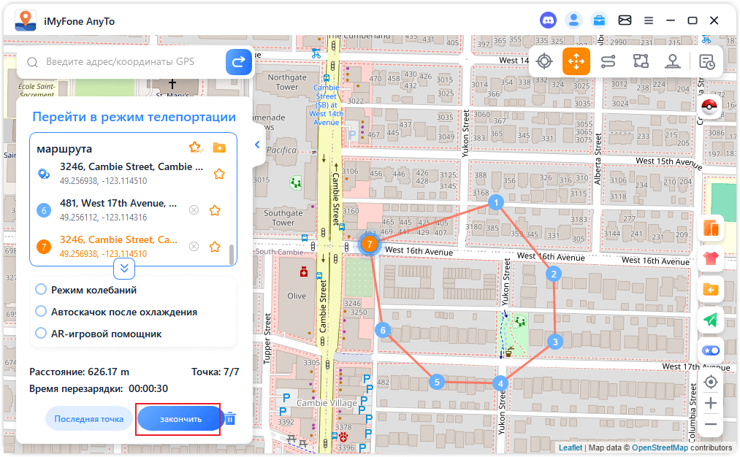
Task: Open the Discord community icon
Action: 548,20
